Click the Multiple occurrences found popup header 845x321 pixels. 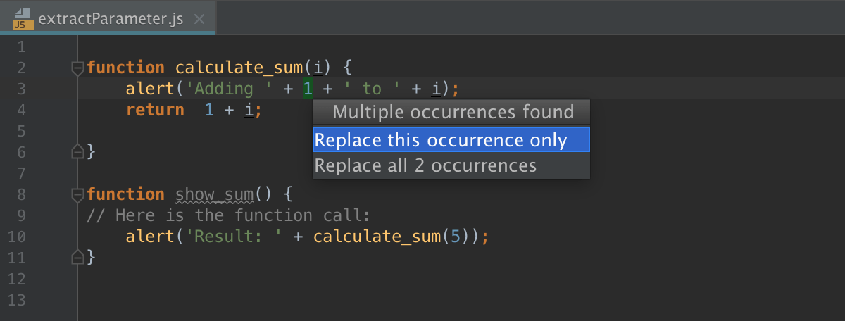[452, 112]
